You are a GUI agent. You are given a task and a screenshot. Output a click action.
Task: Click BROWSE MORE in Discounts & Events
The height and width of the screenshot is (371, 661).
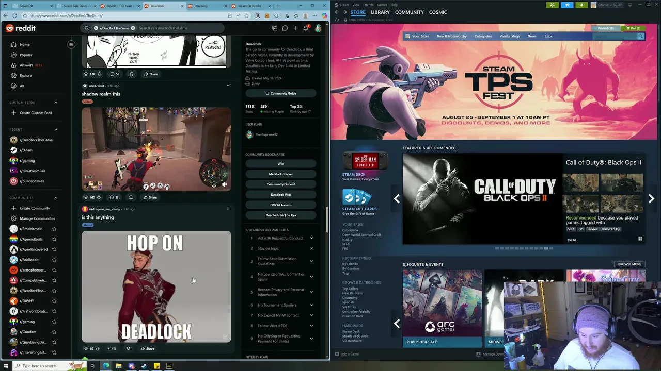coord(629,264)
